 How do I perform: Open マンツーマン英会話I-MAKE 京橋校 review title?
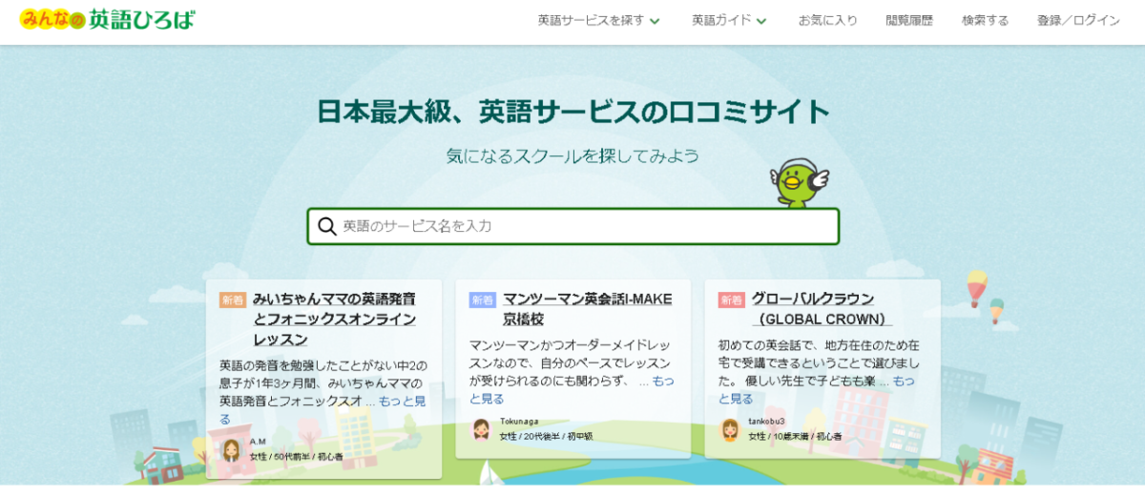[587, 308]
